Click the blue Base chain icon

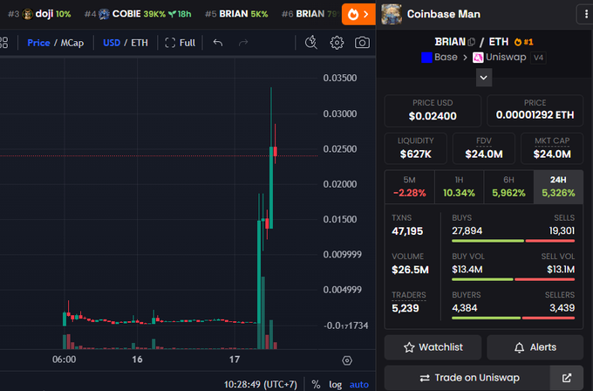426,58
